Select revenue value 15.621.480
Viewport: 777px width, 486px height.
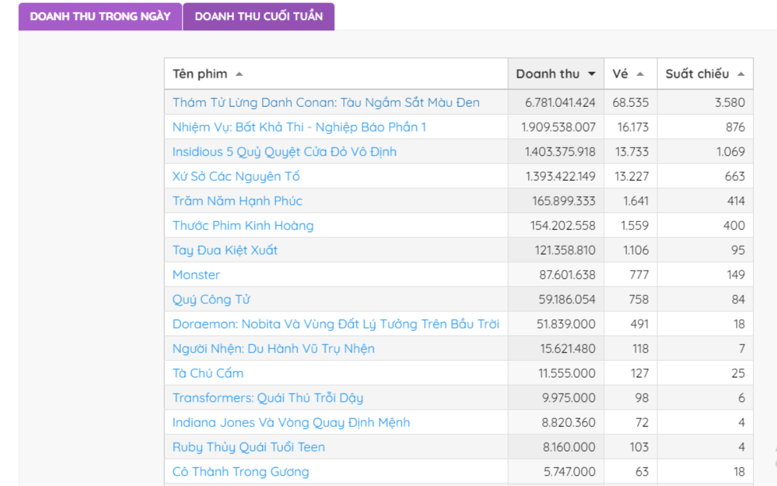point(568,349)
